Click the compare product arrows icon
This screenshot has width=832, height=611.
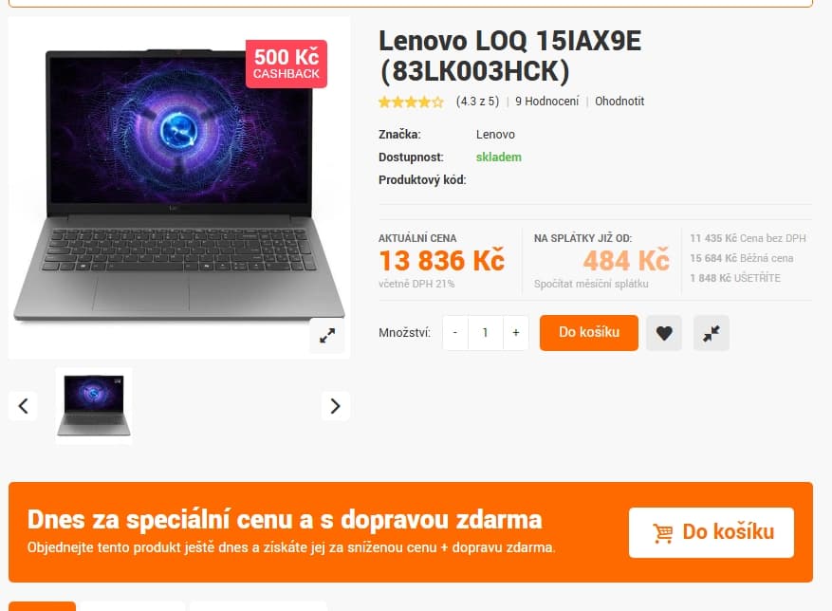click(x=712, y=333)
